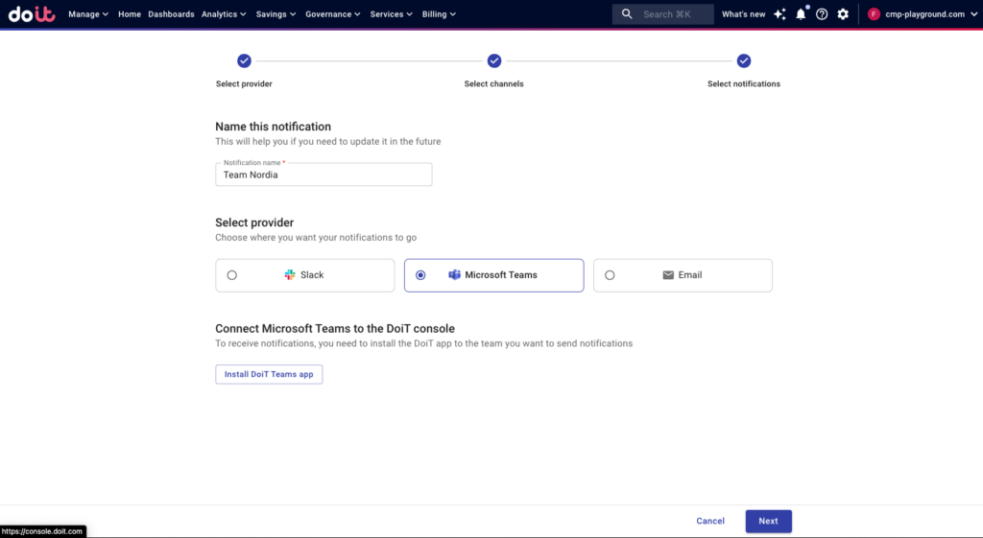
Task: Click the user avatar icon
Action: point(874,14)
